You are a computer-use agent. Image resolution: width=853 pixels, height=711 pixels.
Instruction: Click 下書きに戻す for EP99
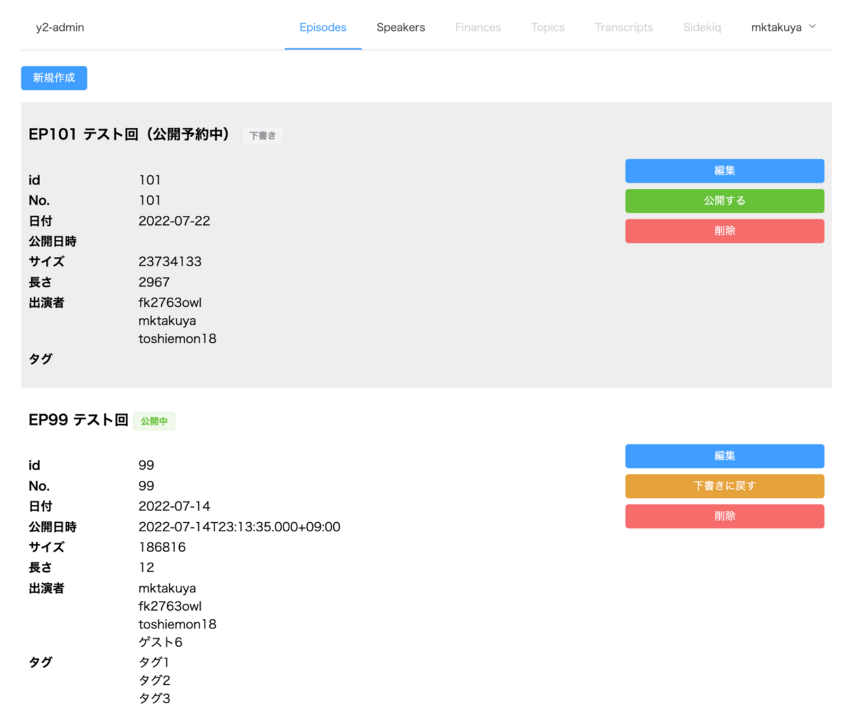click(724, 486)
